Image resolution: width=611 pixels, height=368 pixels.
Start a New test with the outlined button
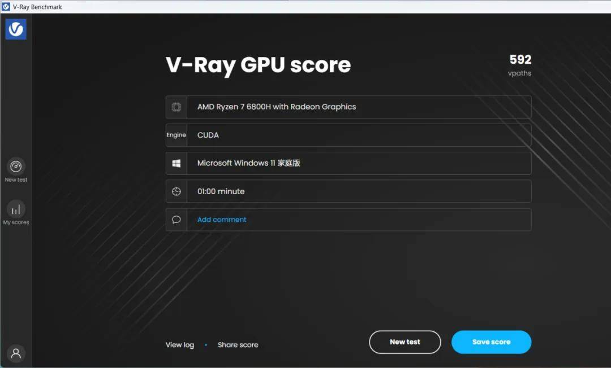pyautogui.click(x=405, y=342)
